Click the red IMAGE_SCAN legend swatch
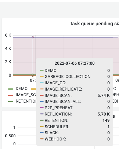The image size is (119, 149). [x=10, y=95]
